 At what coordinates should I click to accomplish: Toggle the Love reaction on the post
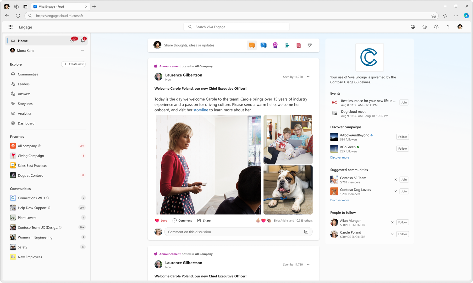pyautogui.click(x=161, y=220)
